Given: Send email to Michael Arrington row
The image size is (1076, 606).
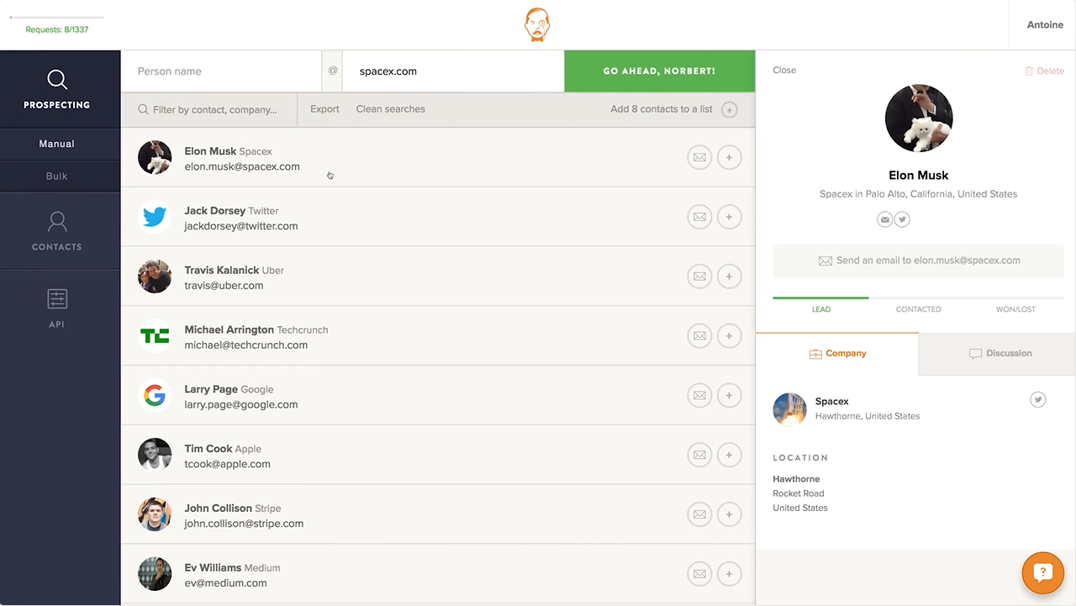Looking at the screenshot, I should pyautogui.click(x=699, y=336).
